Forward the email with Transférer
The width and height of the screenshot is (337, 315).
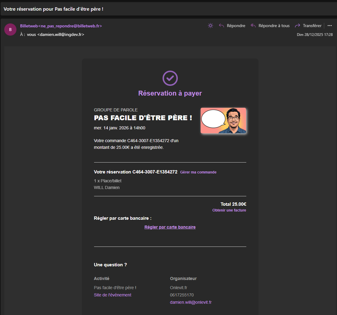pos(308,26)
